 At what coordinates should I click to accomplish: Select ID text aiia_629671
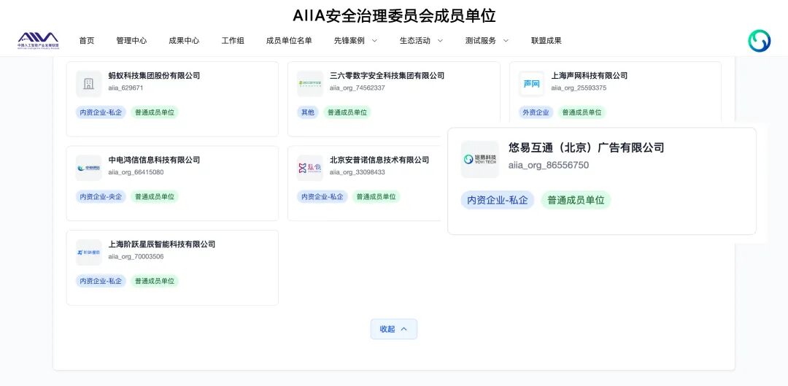coord(125,88)
